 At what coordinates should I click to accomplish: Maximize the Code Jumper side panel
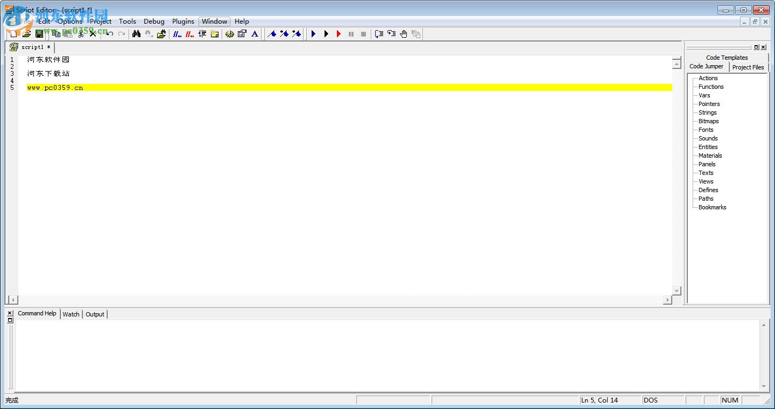[x=756, y=47]
